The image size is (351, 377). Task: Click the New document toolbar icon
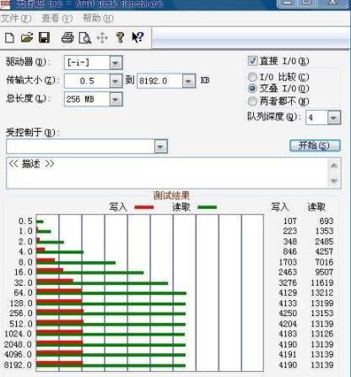point(10,37)
